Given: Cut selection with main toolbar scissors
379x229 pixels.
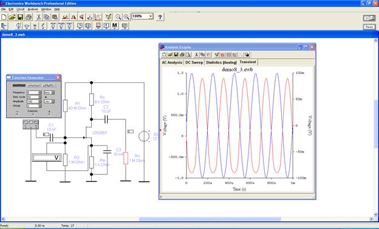Looking at the screenshot, I should coord(38,17).
